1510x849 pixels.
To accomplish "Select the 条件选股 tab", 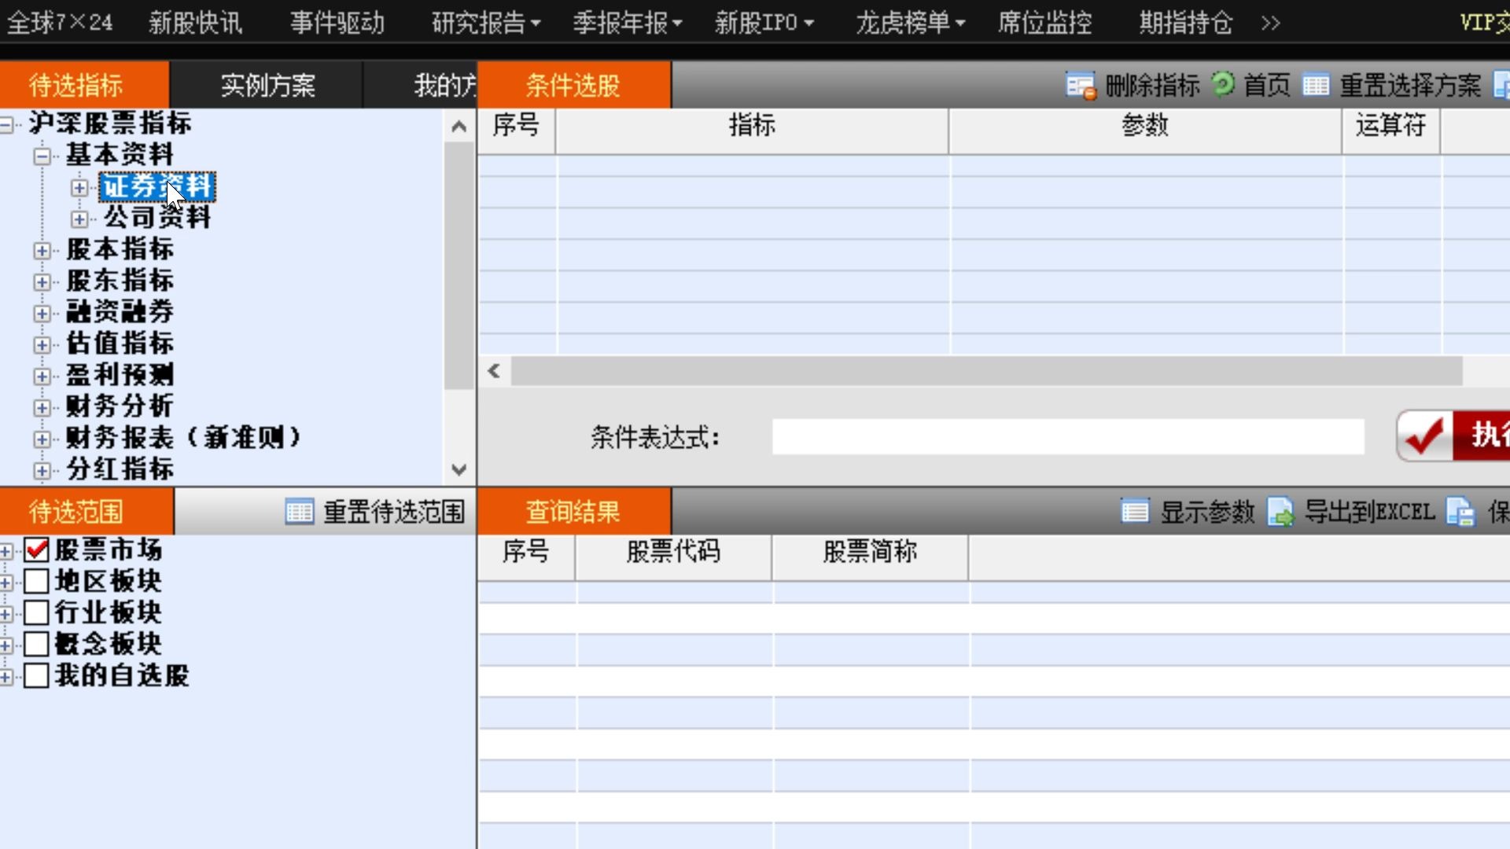I will 573,84.
